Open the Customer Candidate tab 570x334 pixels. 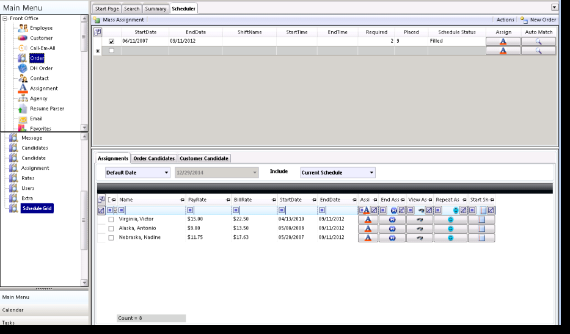204,159
